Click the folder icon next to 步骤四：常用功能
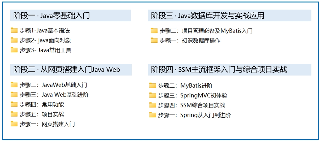The image size is (321, 143). coord(14,105)
